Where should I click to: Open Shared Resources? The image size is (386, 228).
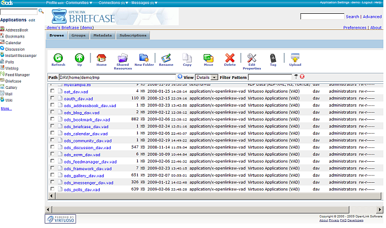coord(122,57)
